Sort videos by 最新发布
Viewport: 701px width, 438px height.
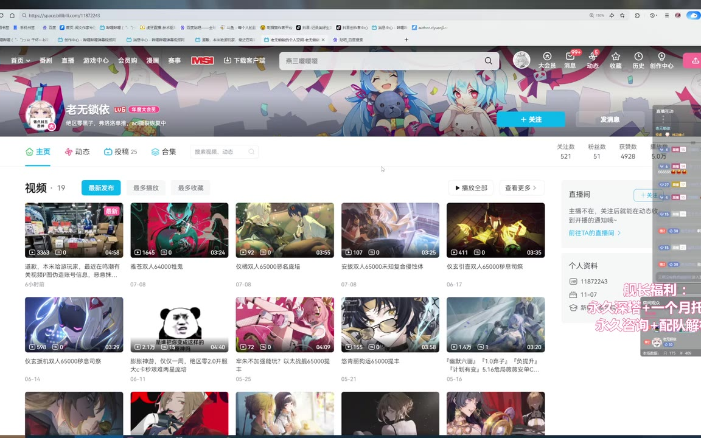coord(101,188)
